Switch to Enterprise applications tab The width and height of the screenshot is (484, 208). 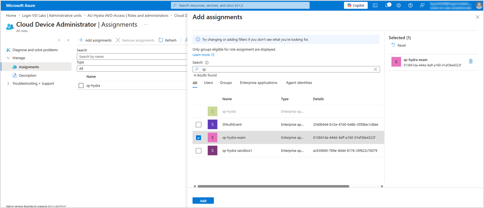pos(259,83)
